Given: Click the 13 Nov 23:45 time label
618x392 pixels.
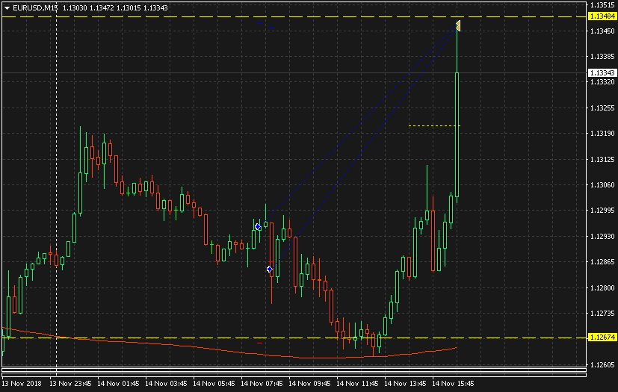Looking at the screenshot, I should tap(70, 383).
